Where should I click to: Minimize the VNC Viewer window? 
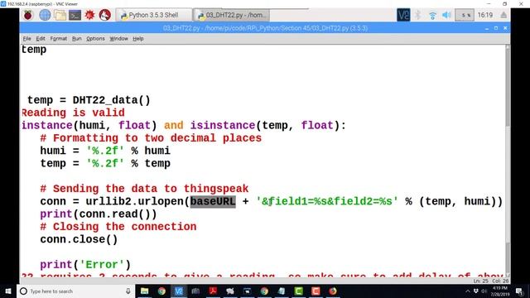click(x=489, y=3)
